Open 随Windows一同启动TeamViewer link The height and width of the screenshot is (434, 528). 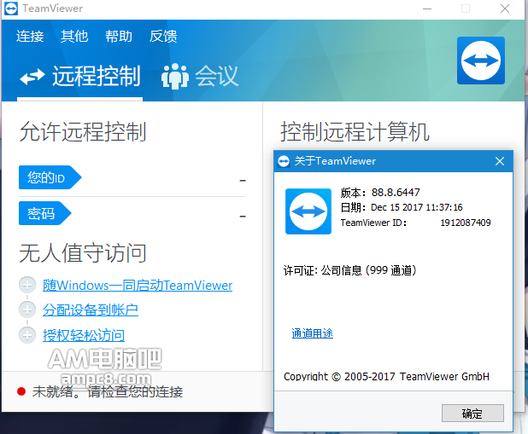[138, 286]
